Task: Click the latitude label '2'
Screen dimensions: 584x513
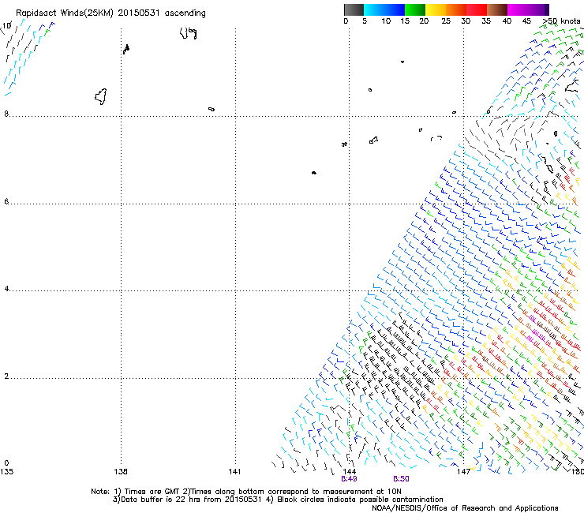Action: 6,376
